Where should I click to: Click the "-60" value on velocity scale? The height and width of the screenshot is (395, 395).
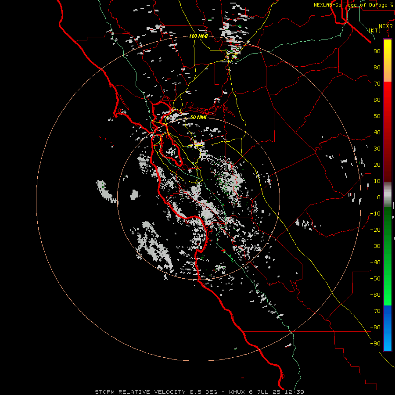(x=375, y=295)
